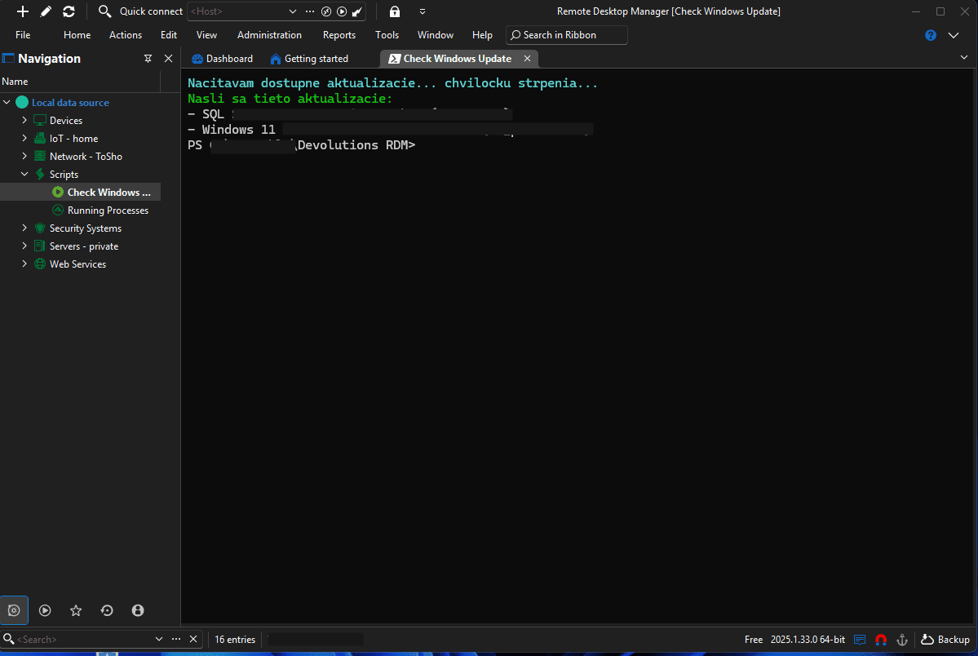978x656 pixels.
Task: Click the magnifier icon beside Quick connect
Action: (x=104, y=11)
